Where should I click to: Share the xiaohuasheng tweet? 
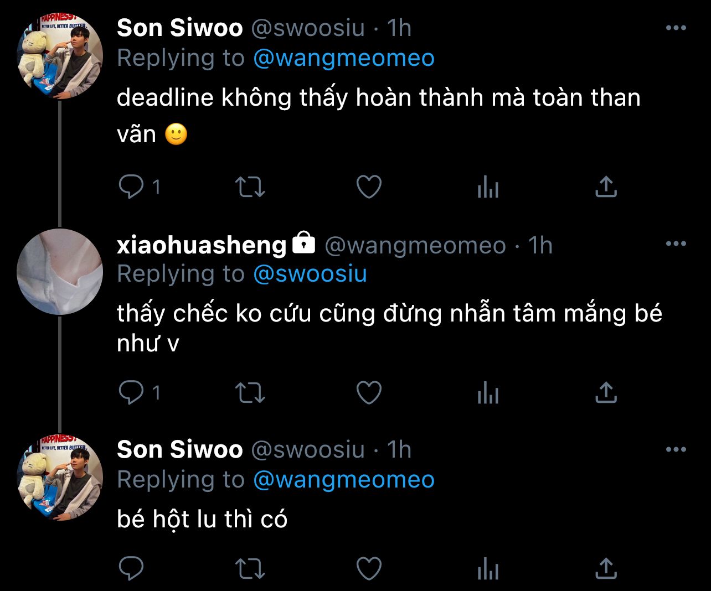point(606,392)
